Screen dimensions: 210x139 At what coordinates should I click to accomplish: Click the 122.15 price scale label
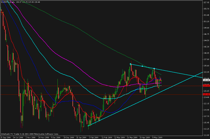[x=206, y=103]
